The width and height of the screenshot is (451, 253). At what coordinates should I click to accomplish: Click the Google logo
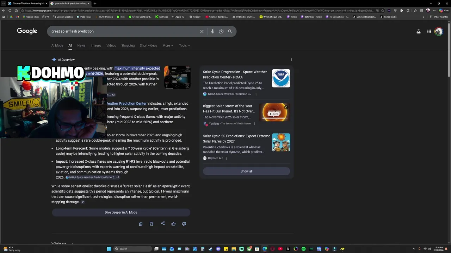[27, 31]
